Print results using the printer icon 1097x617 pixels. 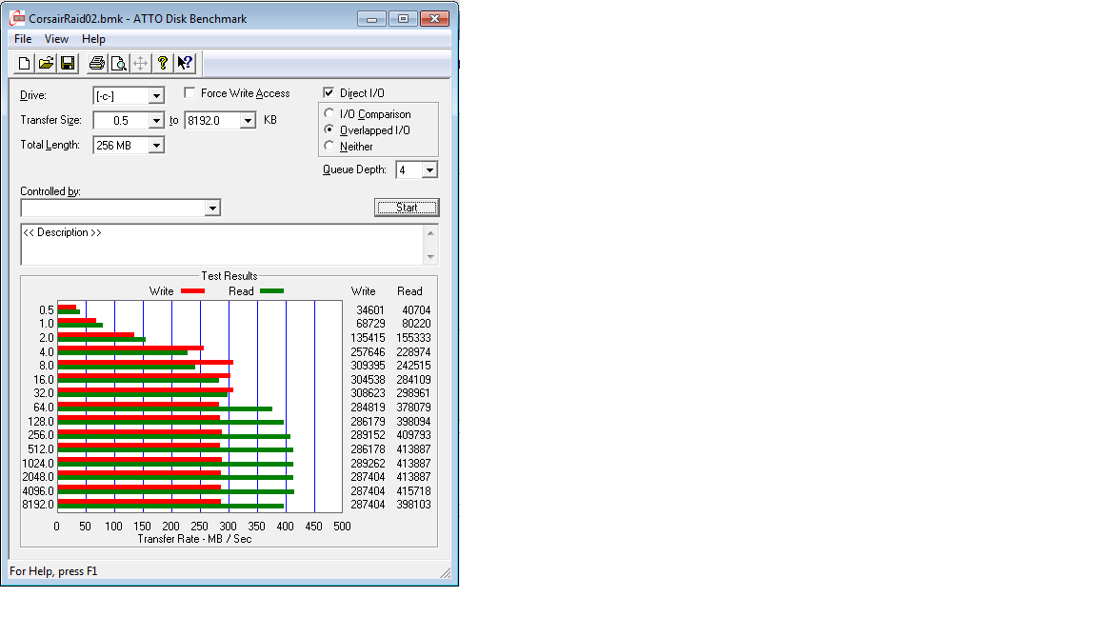(96, 64)
